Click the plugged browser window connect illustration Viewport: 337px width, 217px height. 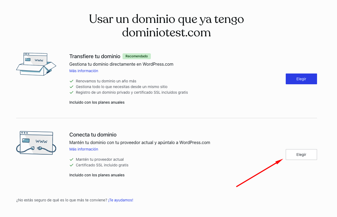click(x=36, y=143)
